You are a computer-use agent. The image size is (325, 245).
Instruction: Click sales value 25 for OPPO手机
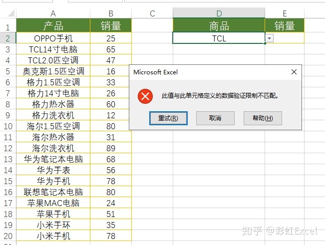[111, 38]
